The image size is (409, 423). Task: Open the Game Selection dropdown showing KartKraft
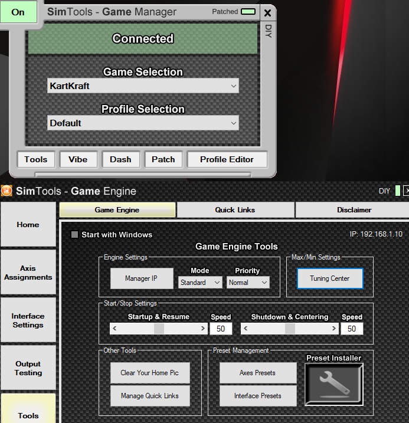coord(143,86)
